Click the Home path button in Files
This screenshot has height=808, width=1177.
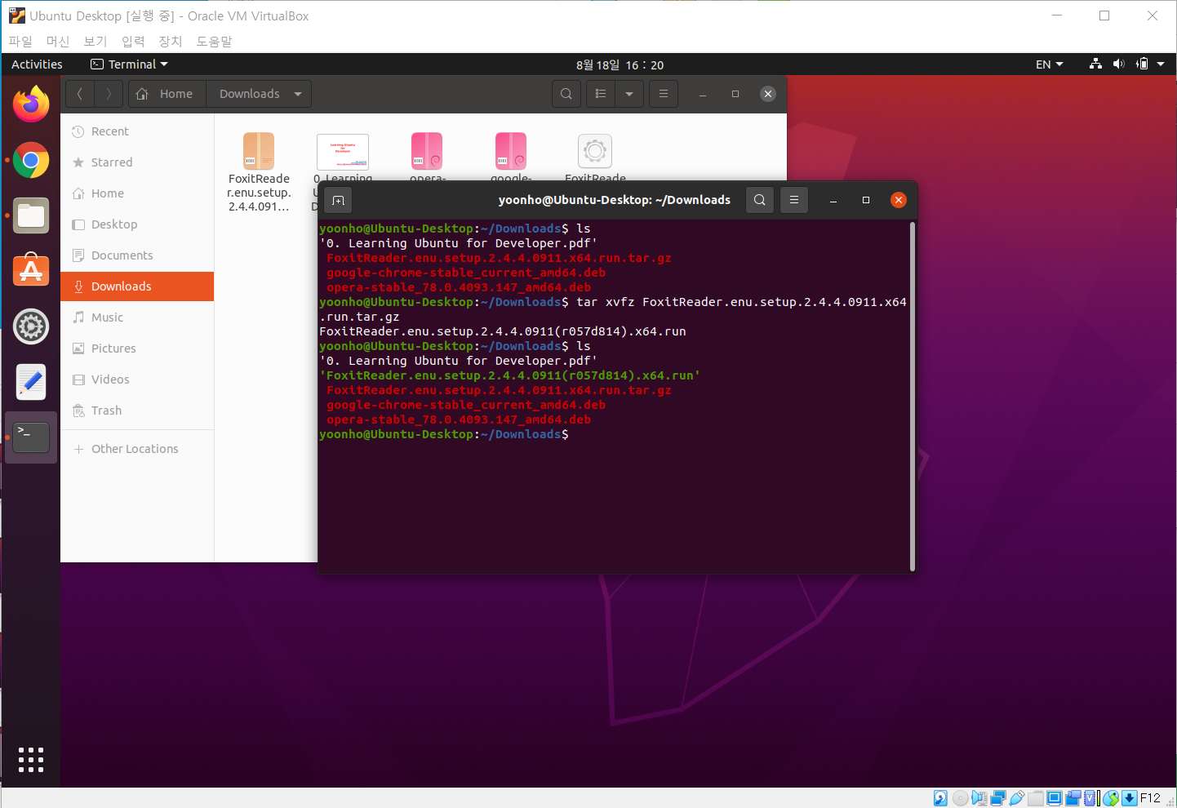tap(167, 94)
